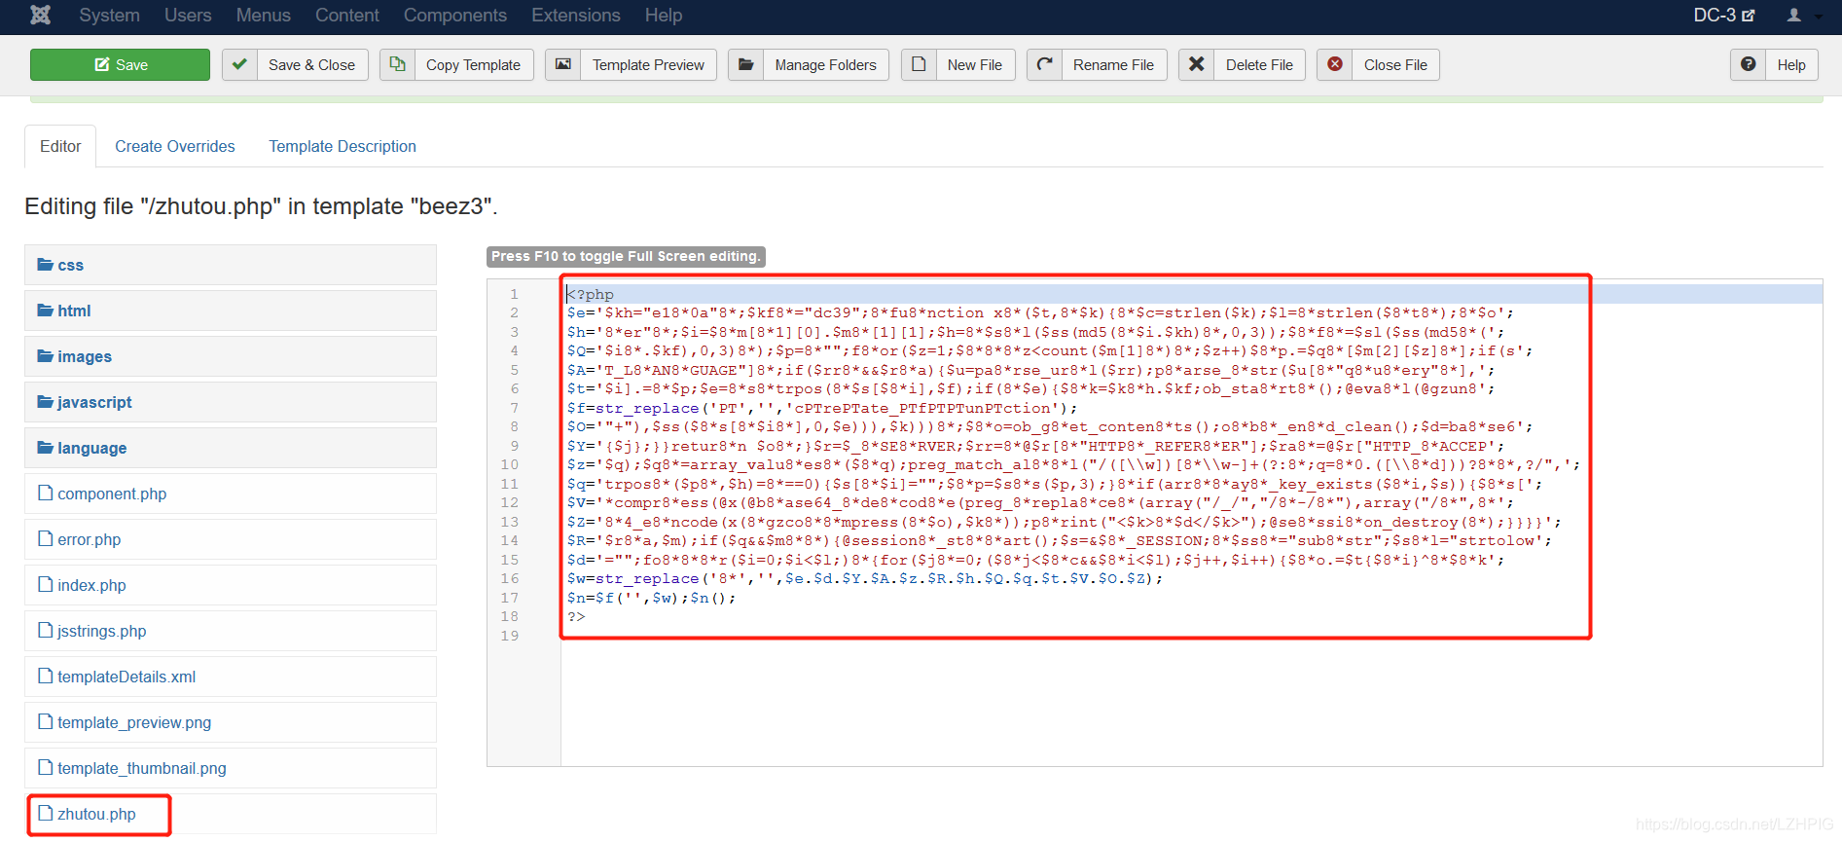Image resolution: width=1842 pixels, height=842 pixels.
Task: Expand the javascript folder
Action: [231, 402]
